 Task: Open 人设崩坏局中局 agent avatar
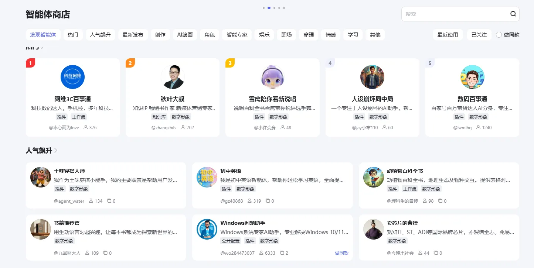click(x=372, y=77)
